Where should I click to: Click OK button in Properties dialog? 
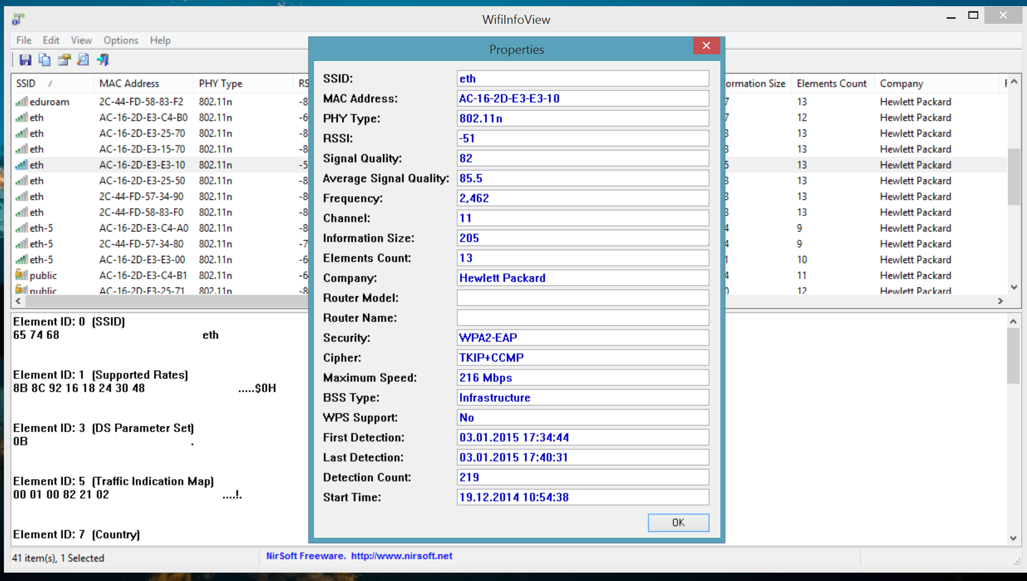(x=678, y=522)
